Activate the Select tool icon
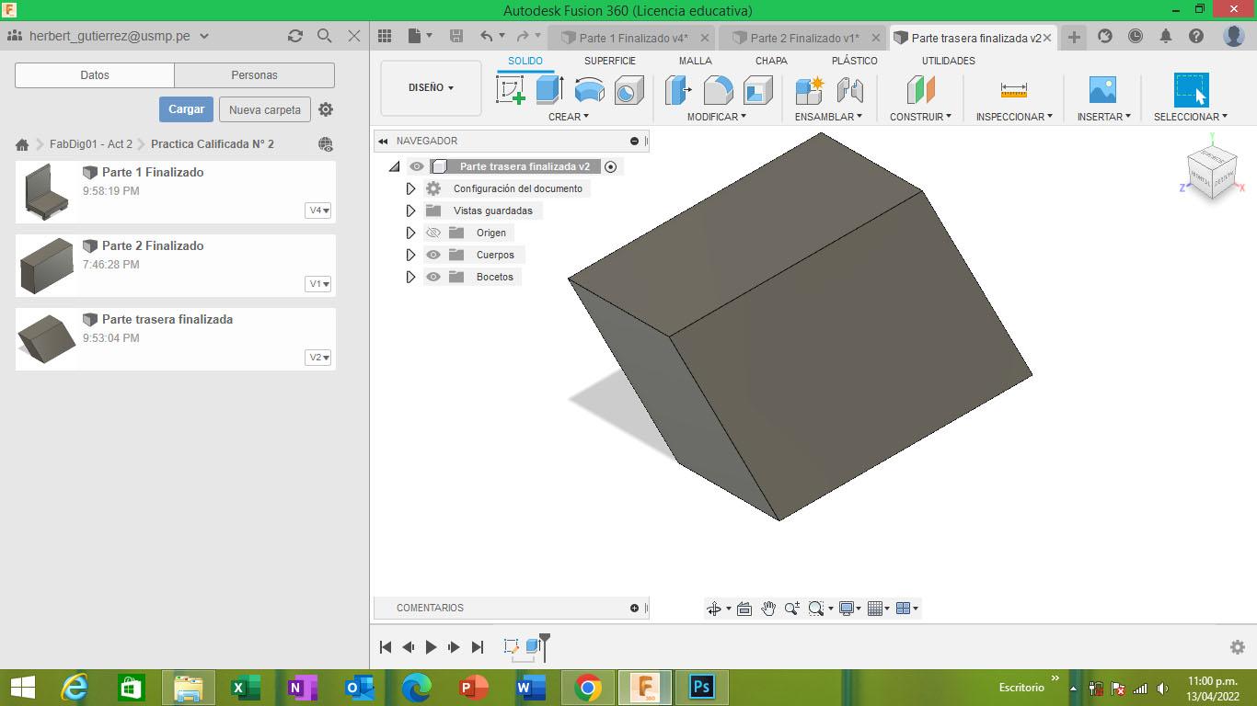1257x706 pixels. pyautogui.click(x=1191, y=90)
